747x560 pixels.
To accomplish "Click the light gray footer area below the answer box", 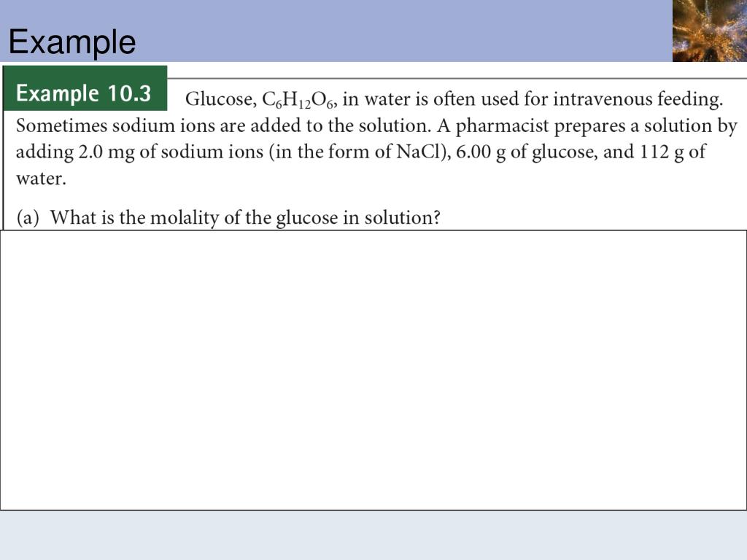I will [373, 535].
